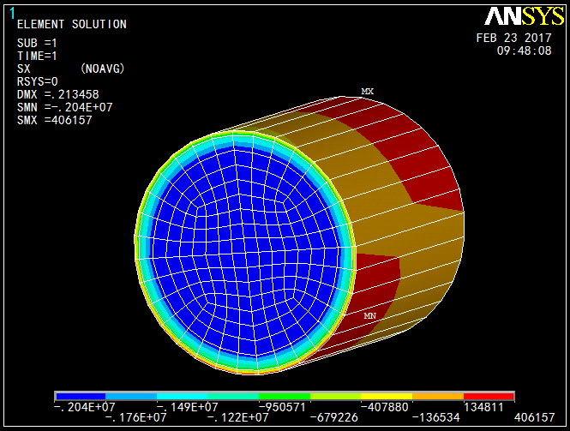Click the MX maximum stress marker
The image size is (570, 431).
[367, 91]
